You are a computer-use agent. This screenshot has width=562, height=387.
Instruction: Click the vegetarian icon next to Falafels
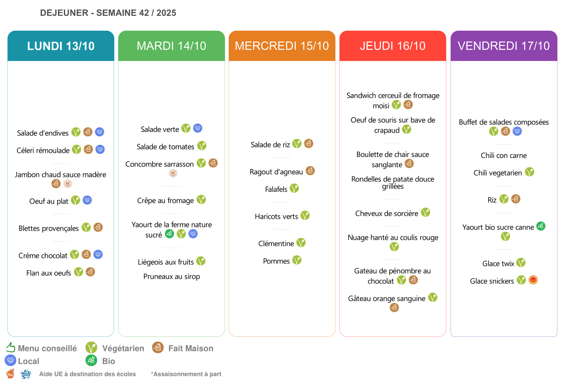[294, 189]
